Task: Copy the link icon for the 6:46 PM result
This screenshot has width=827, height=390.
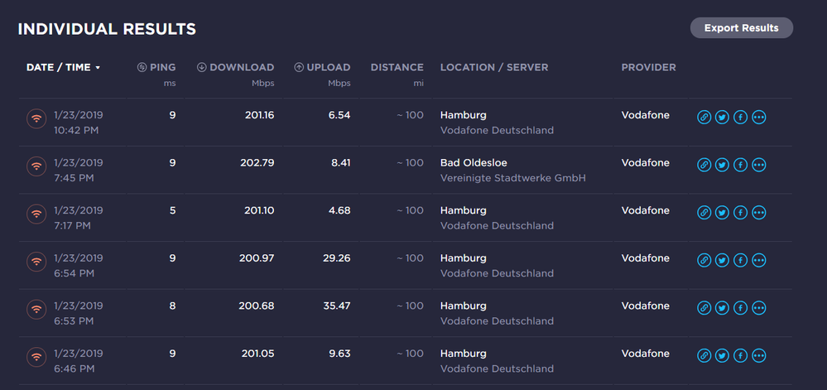Action: click(704, 356)
